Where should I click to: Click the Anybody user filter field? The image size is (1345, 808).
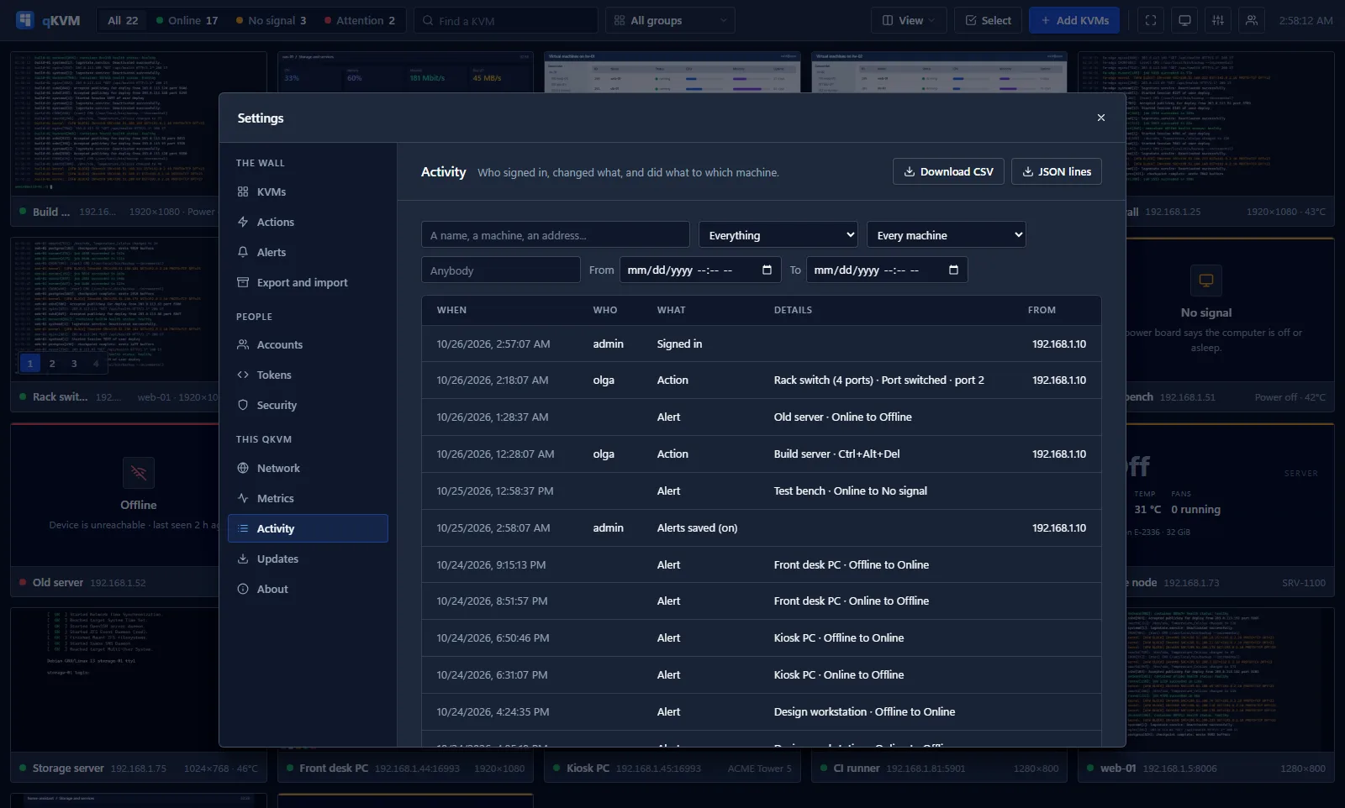point(501,270)
